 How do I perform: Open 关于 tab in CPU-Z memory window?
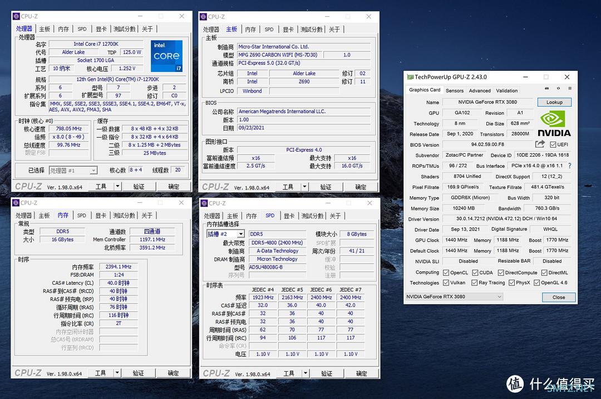[147, 216]
